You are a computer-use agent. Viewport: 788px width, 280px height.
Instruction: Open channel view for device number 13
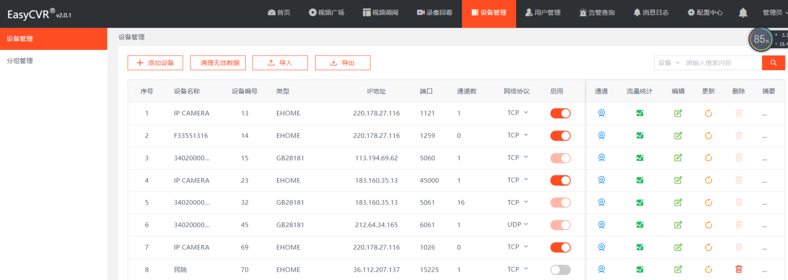(x=601, y=113)
